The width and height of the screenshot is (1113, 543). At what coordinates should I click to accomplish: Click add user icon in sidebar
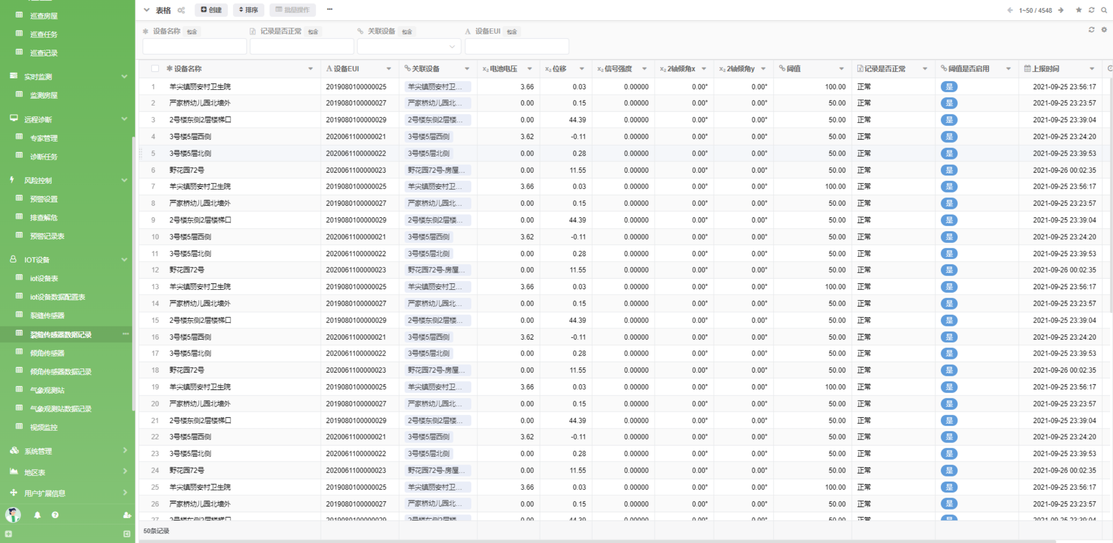point(127,515)
